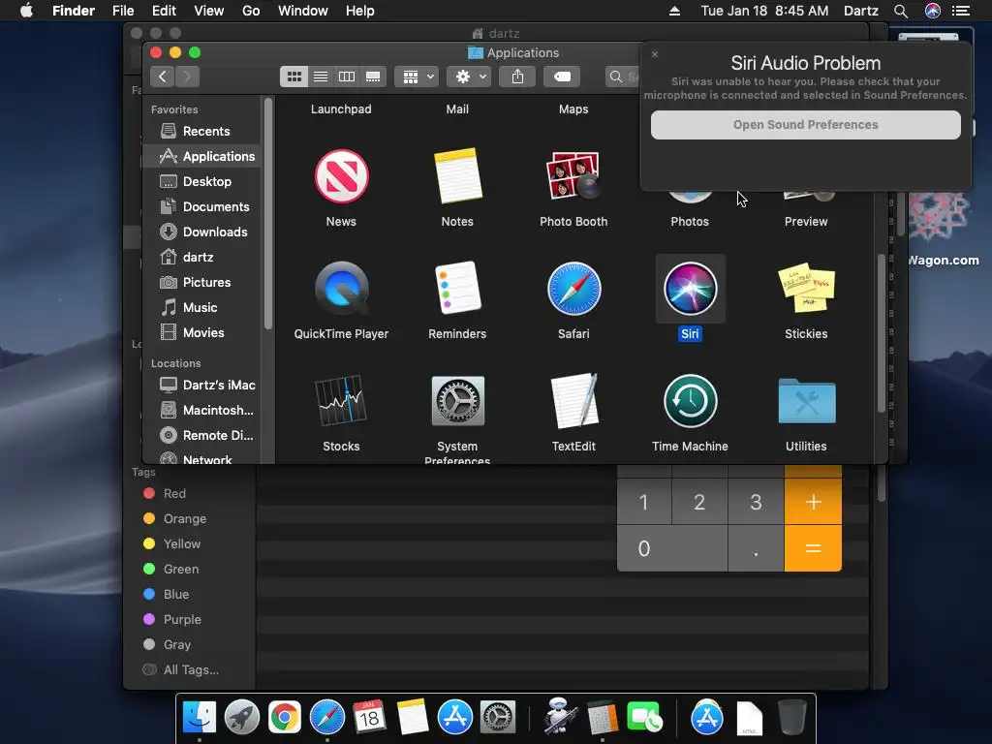Select Documents in Finder sidebar

201,207
